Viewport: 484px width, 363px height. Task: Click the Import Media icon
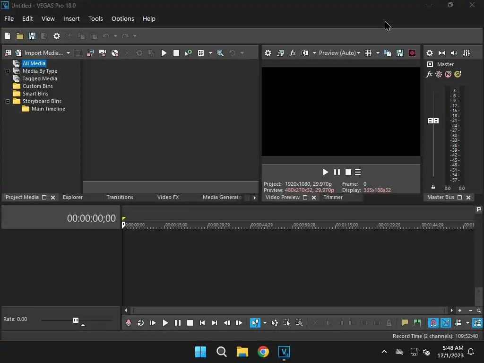click(18, 53)
